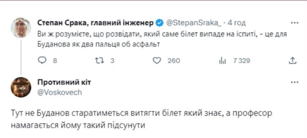Click the retweet count 3
Image resolution: width=307 pixels, height=138 pixels.
(112, 61)
